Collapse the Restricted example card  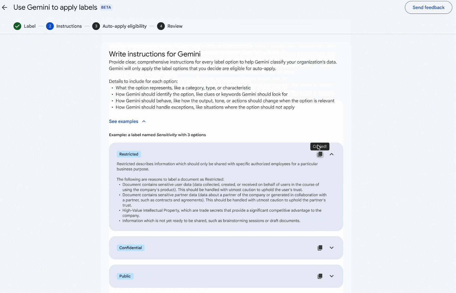[x=332, y=154]
